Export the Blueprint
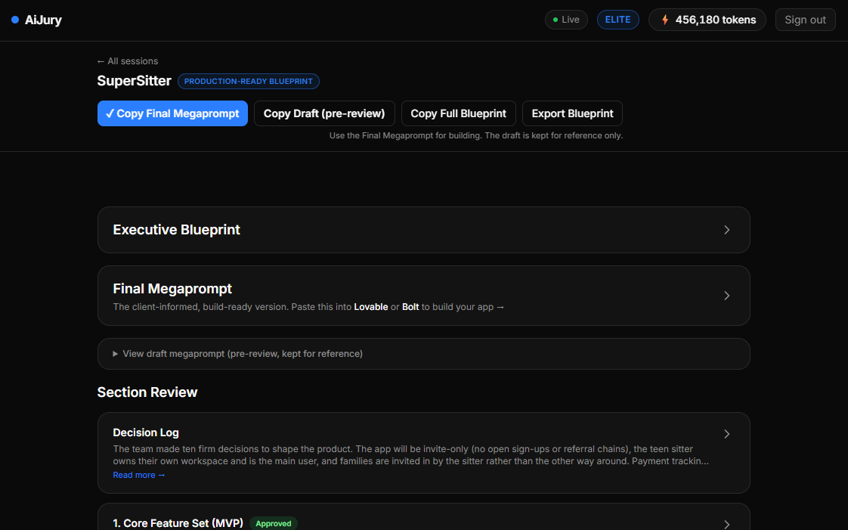Viewport: 848px width, 530px height. point(572,113)
